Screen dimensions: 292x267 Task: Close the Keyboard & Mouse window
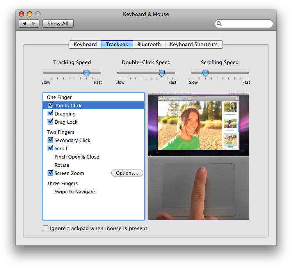pos(21,14)
